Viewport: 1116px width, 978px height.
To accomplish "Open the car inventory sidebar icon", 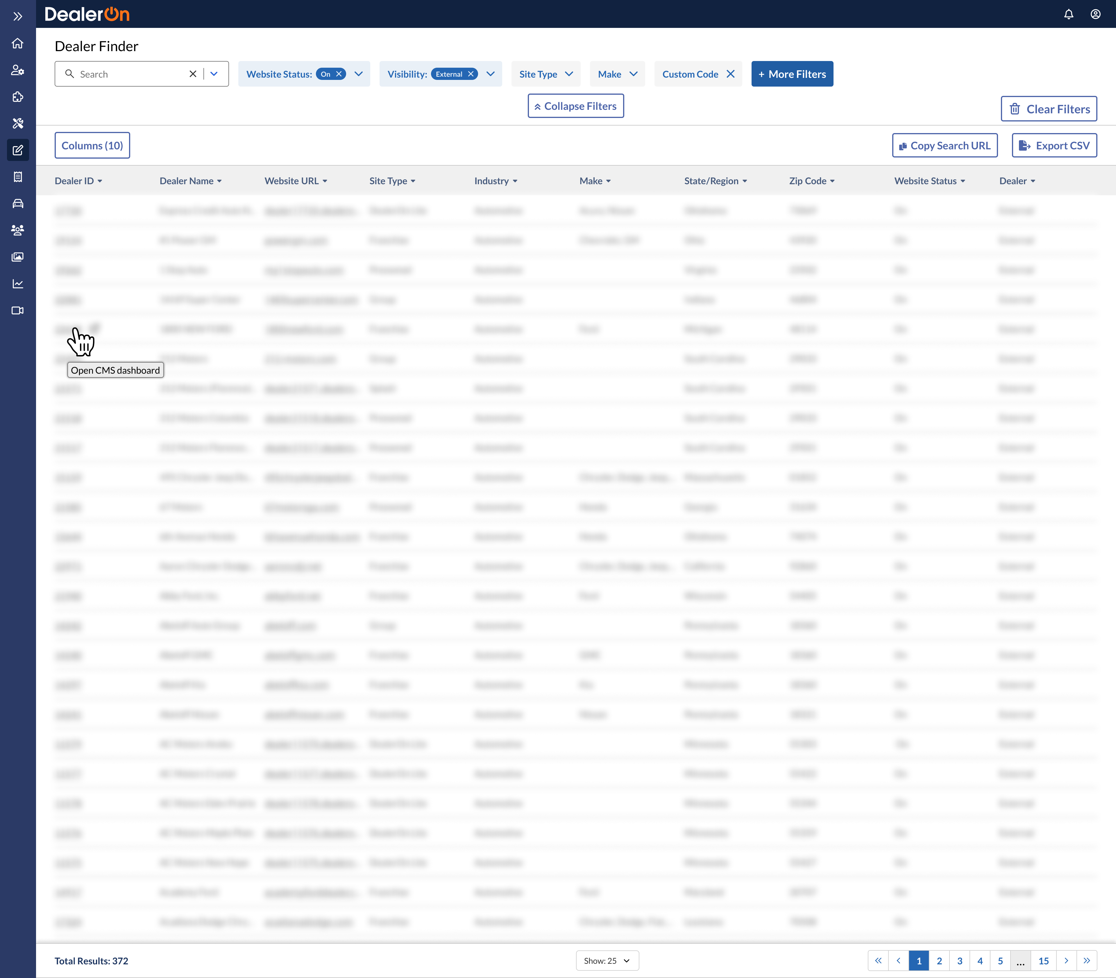I will tap(17, 204).
